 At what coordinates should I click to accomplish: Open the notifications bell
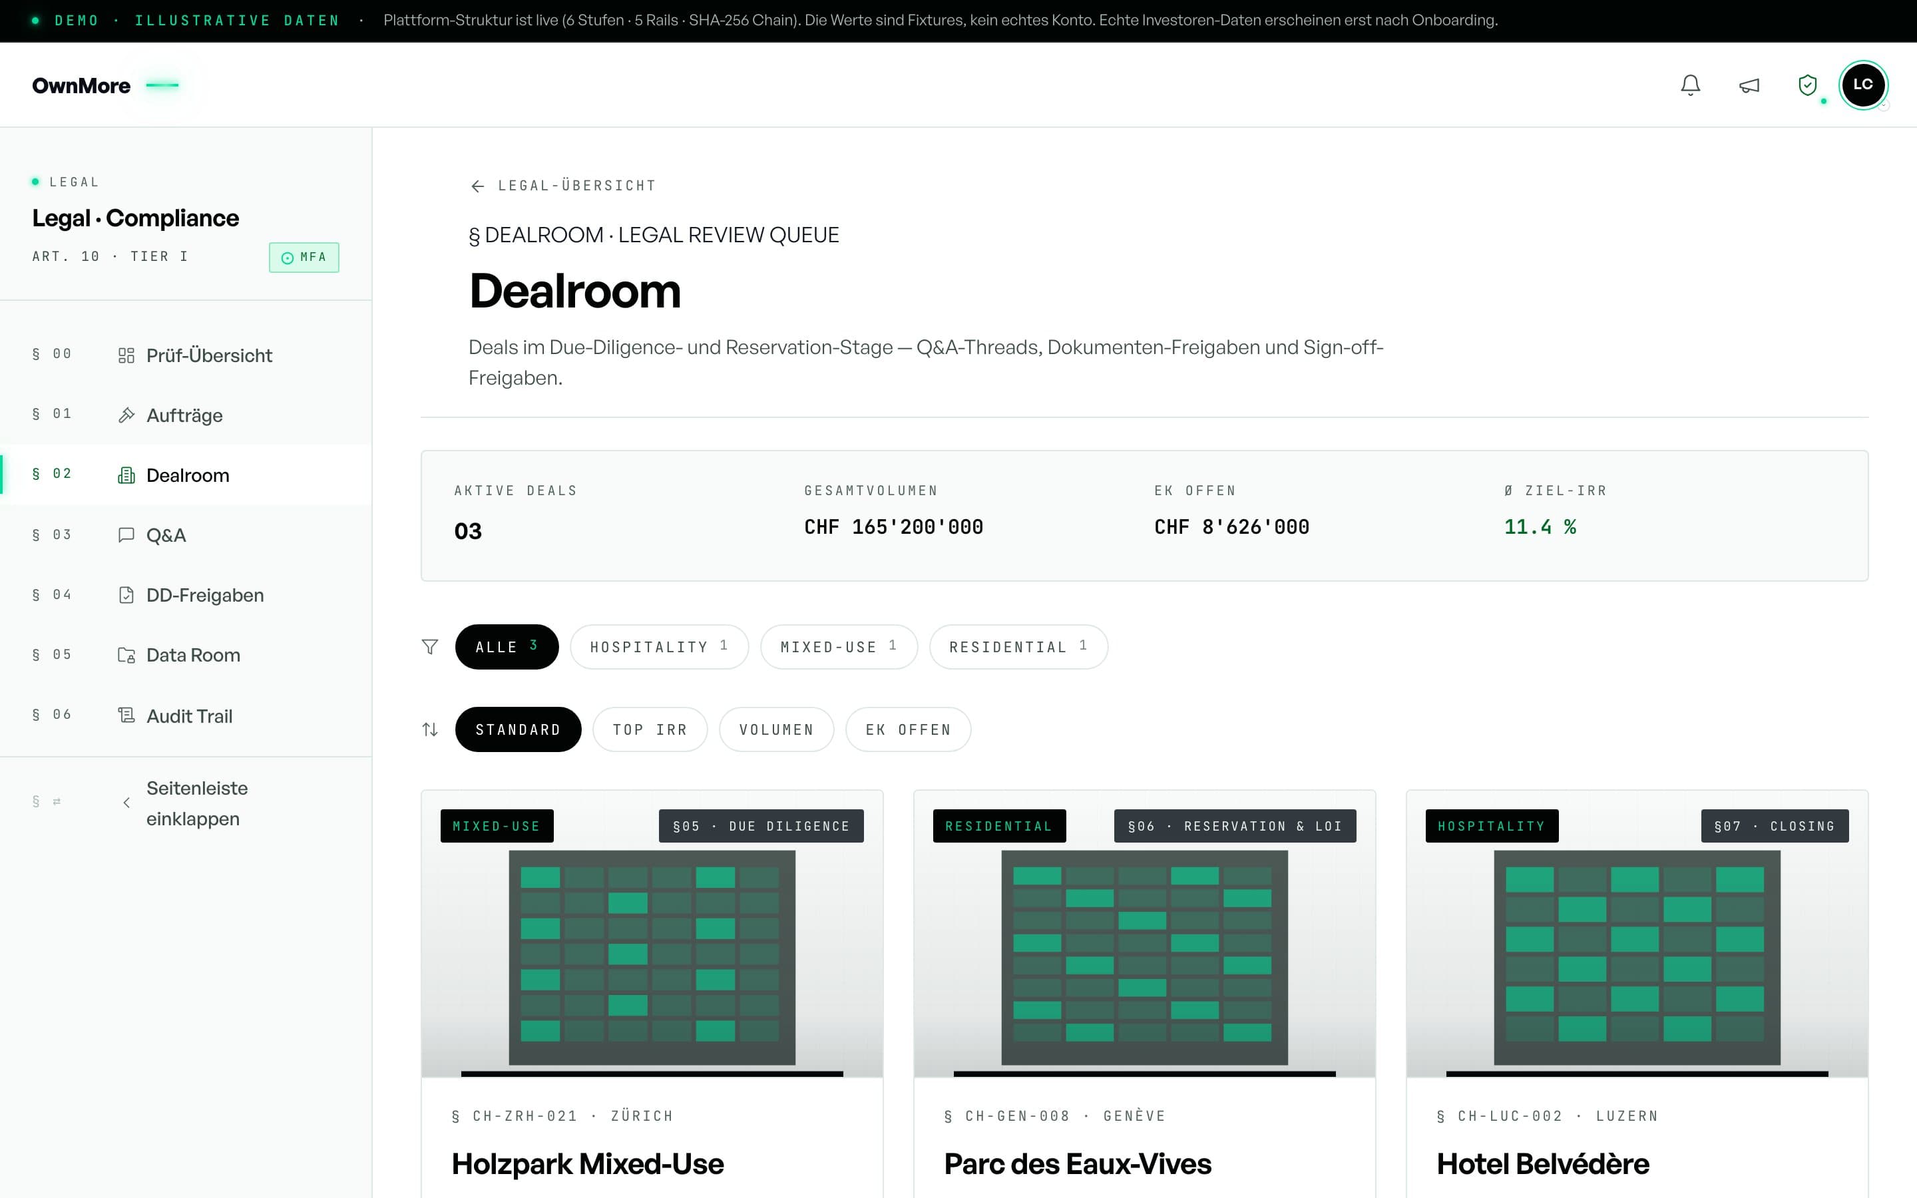[1691, 85]
